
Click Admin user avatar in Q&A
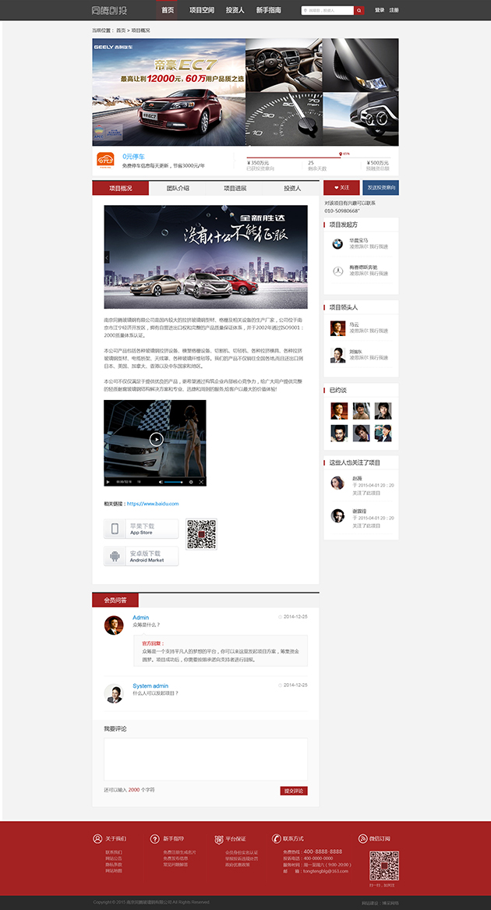click(x=114, y=625)
